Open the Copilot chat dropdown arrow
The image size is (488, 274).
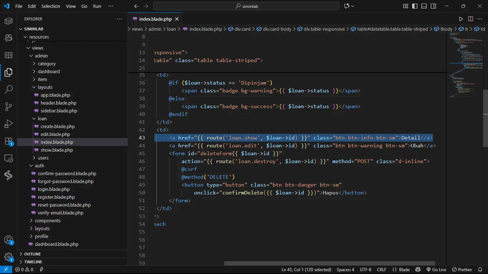(353, 6)
